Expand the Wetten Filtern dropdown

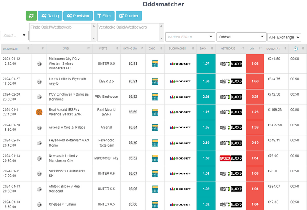[190, 37]
